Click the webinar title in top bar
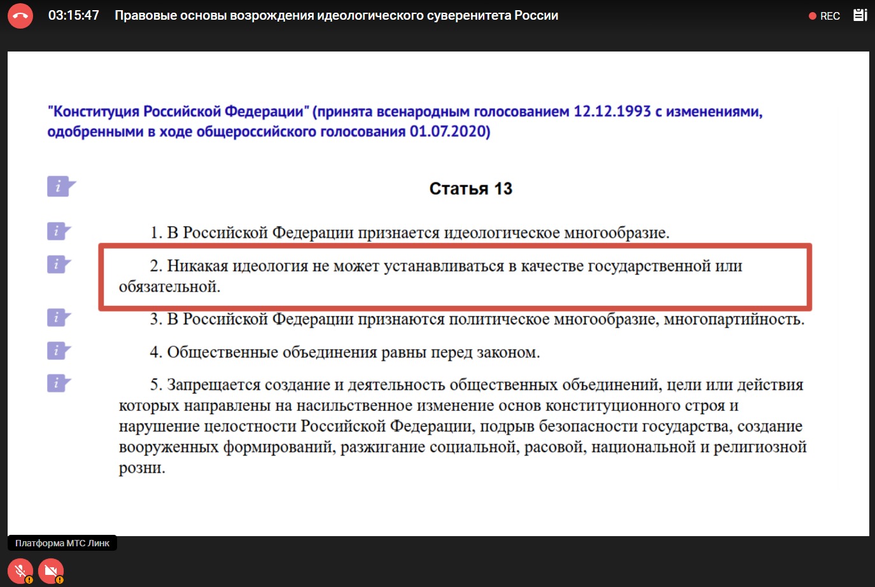875x587 pixels. point(336,16)
